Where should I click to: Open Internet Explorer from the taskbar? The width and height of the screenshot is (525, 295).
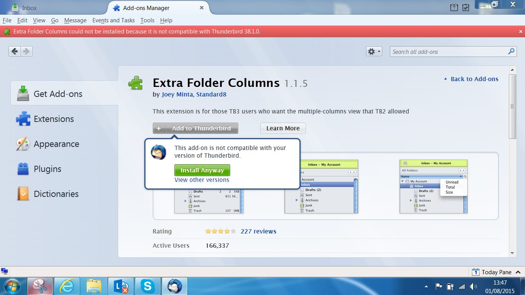click(x=67, y=286)
